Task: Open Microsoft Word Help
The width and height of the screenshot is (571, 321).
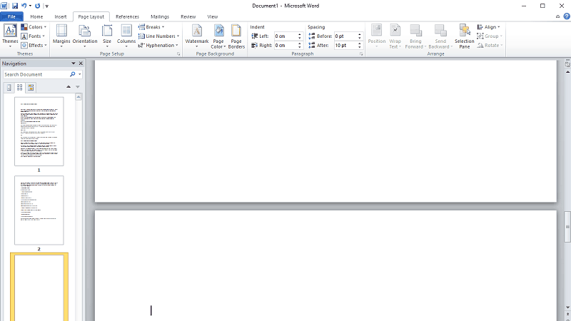Action: tap(567, 16)
